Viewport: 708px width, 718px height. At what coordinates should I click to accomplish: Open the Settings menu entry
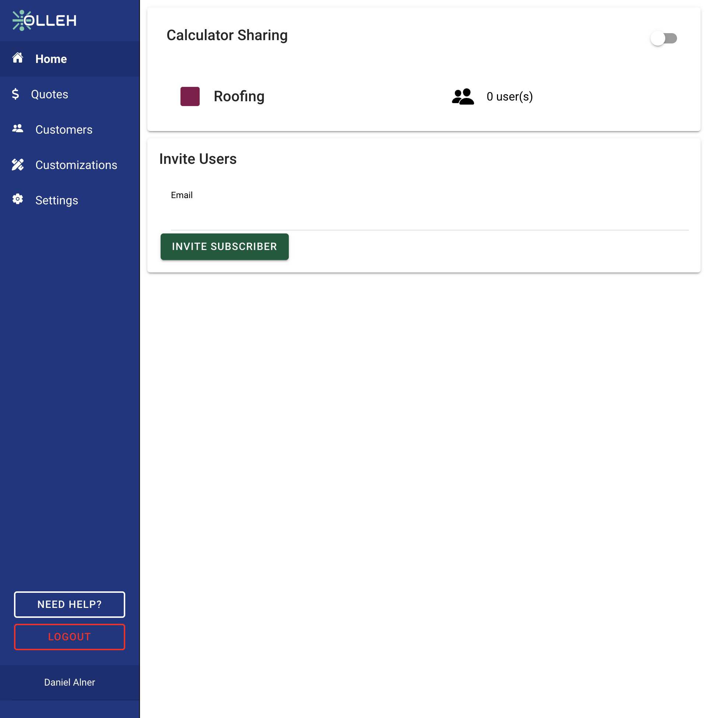tap(56, 200)
